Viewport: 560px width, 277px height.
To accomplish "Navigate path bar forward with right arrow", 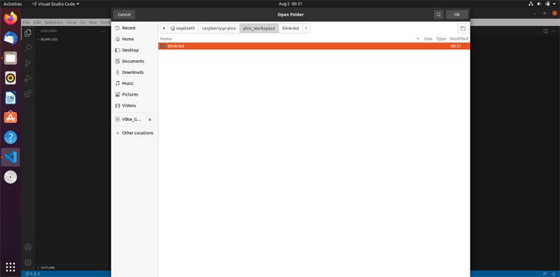I will click(306, 28).
